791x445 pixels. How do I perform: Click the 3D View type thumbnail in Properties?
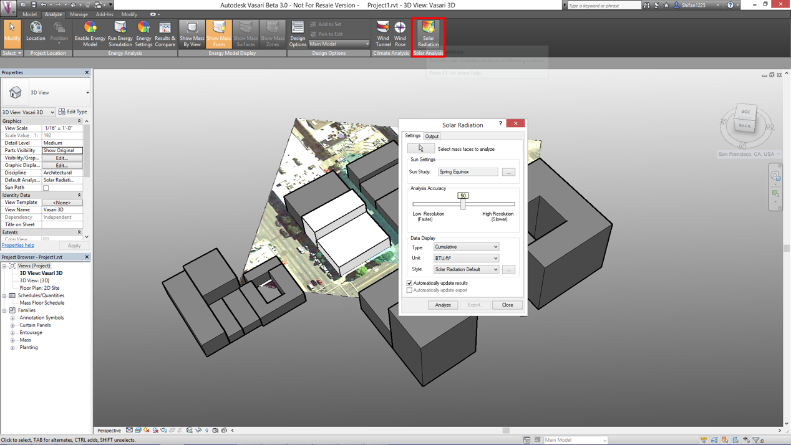[15, 92]
